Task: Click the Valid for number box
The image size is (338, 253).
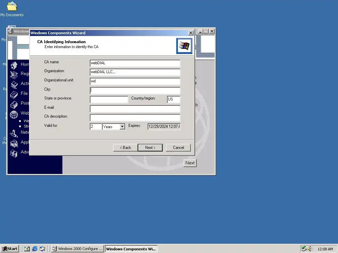Action: (x=96, y=126)
